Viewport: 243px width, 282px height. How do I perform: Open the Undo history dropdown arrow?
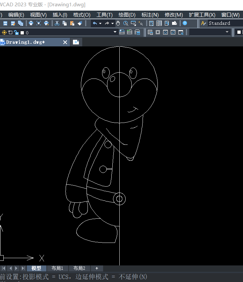tap(100, 24)
